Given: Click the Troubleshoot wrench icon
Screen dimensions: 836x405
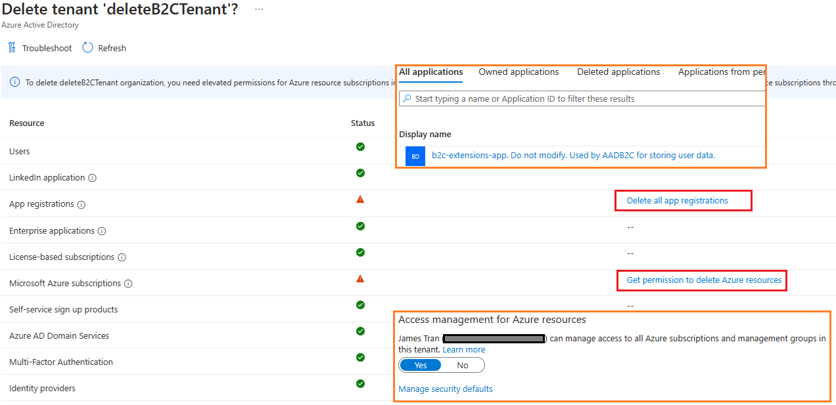Looking at the screenshot, I should tap(12, 47).
